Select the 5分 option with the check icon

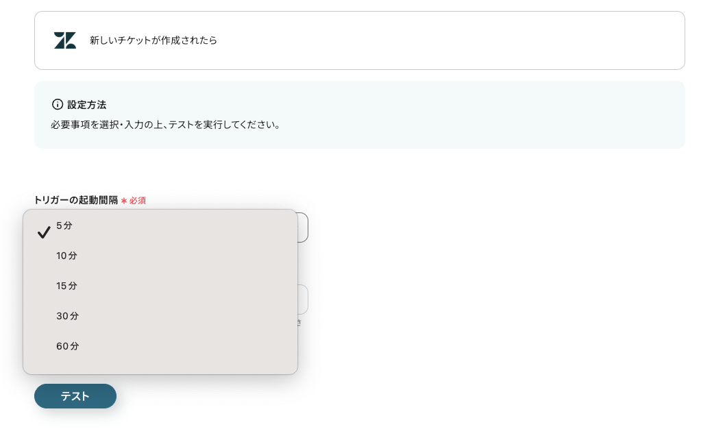point(64,225)
